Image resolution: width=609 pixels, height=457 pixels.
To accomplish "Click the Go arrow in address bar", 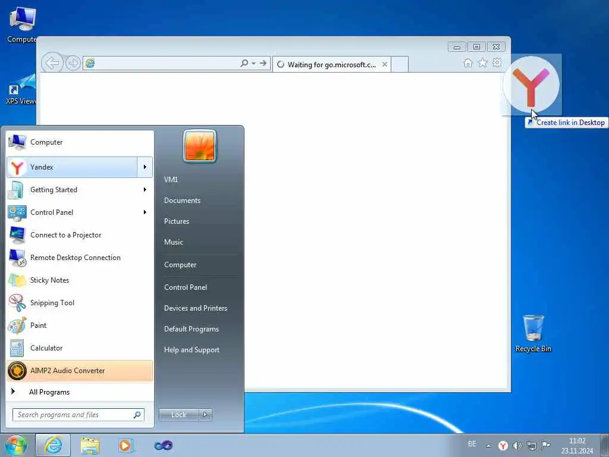I will click(263, 63).
